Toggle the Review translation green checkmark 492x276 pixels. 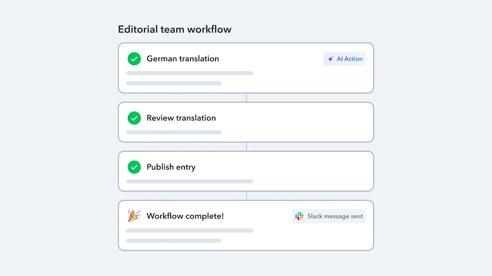[x=134, y=118]
